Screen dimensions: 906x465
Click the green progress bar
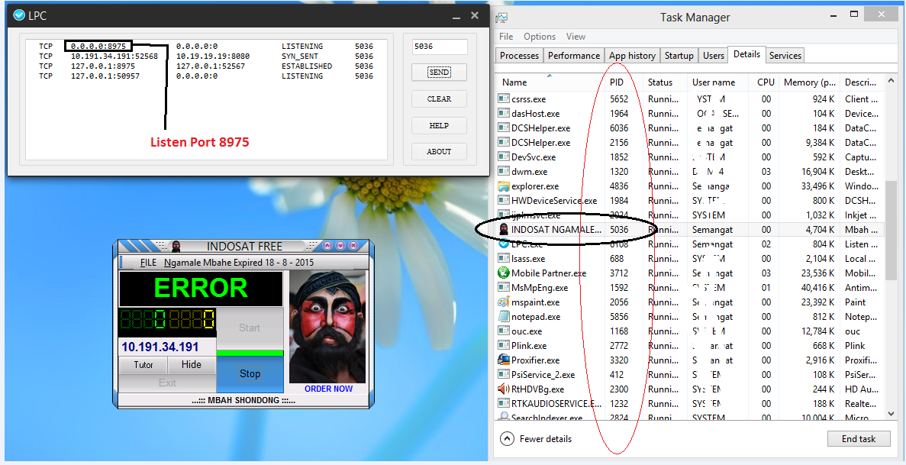pos(250,354)
